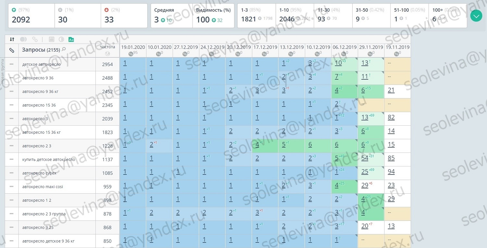Click the red down-arrow dropped positions icon
Screen dimensions: 487x248
tap(106, 10)
